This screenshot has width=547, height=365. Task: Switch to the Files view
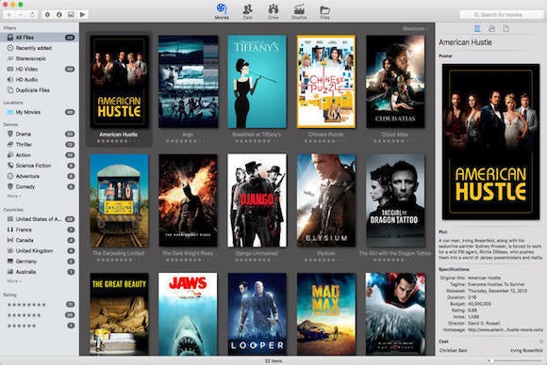[324, 11]
